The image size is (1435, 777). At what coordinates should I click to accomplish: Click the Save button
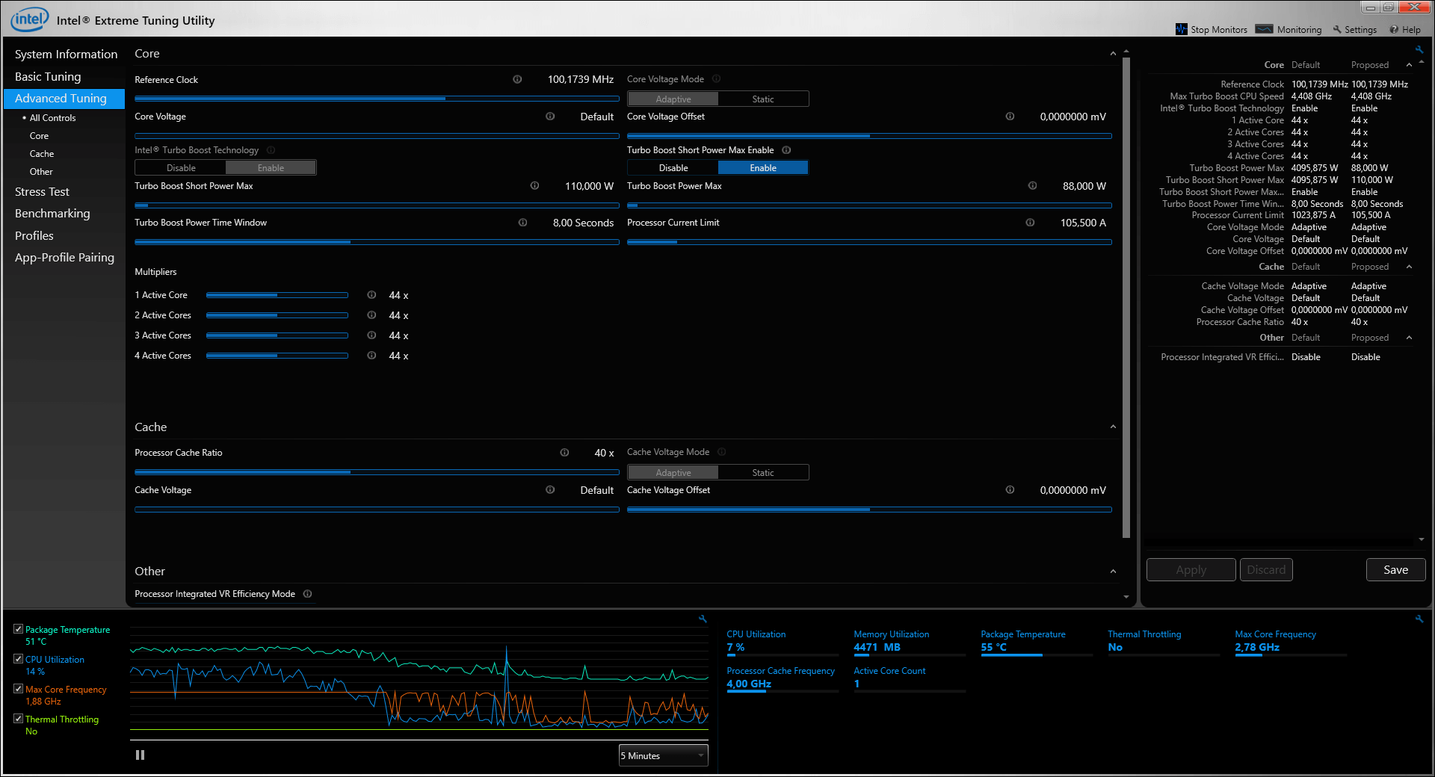(x=1395, y=570)
